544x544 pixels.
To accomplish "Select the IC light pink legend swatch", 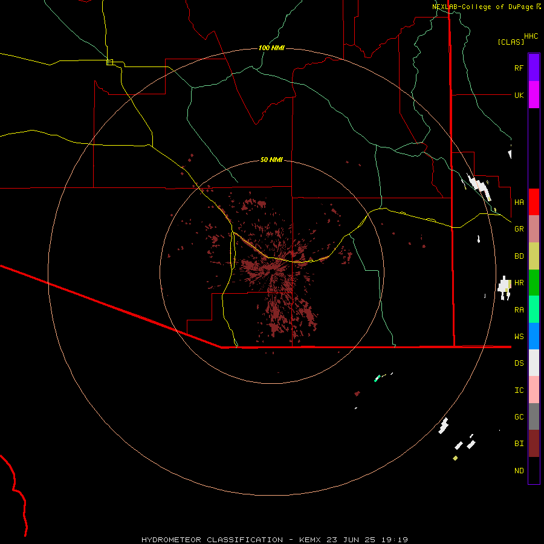I will (x=534, y=390).
